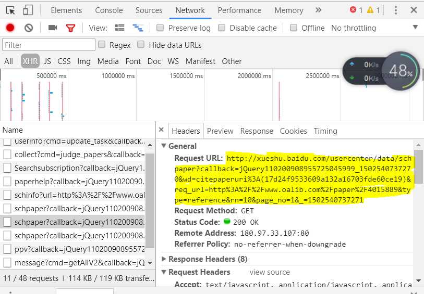Viewport: 424px width, 294px height.
Task: Filter requests by Font
Action: pyautogui.click(x=133, y=61)
